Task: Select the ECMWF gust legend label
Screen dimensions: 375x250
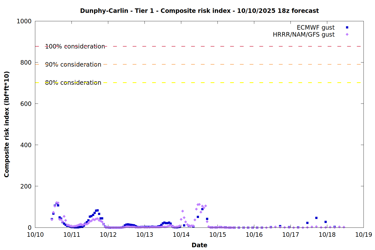Action: click(315, 27)
